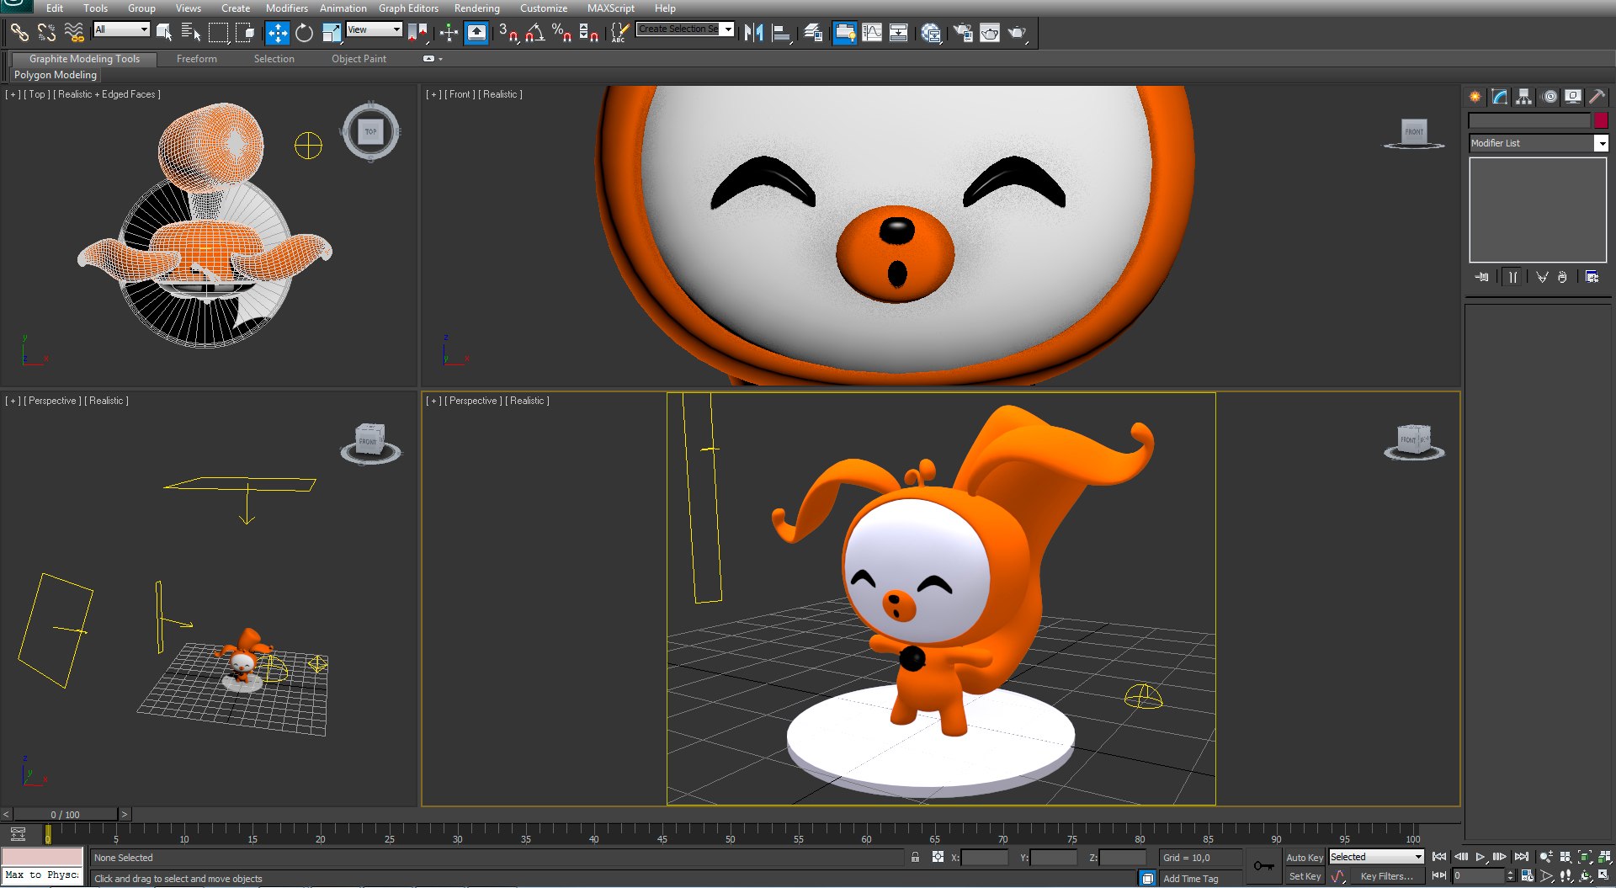1616x888 pixels.
Task: Open the Motion command panel
Action: [1550, 97]
